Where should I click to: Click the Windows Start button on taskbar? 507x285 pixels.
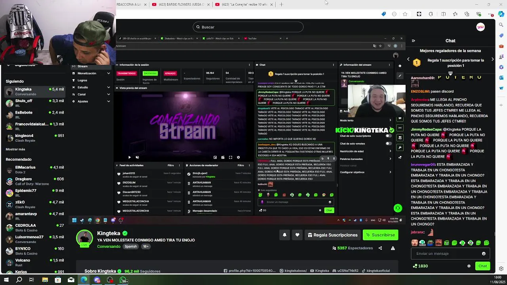click(x=6, y=280)
